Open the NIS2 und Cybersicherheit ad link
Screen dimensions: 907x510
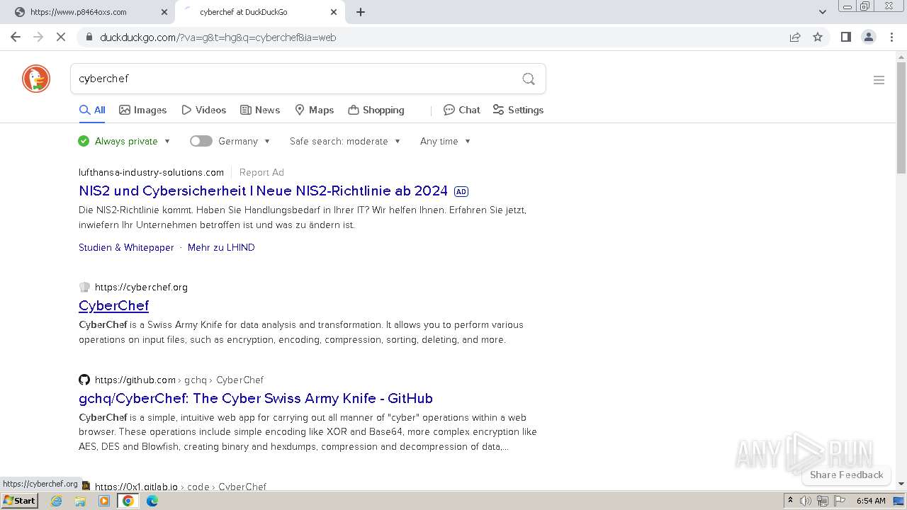[264, 191]
